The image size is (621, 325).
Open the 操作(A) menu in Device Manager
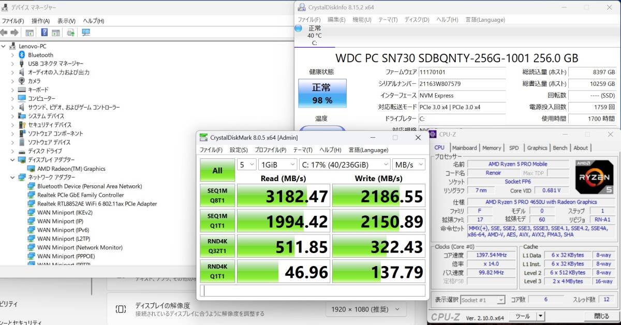pyautogui.click(x=40, y=21)
